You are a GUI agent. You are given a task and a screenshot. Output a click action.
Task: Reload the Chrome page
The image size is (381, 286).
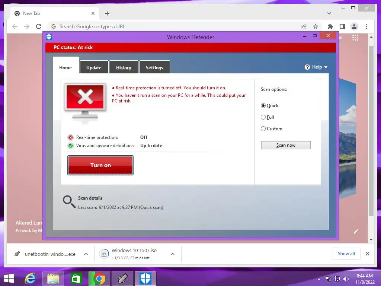tap(39, 26)
